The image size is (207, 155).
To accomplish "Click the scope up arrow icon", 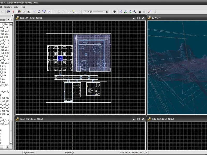I will [150, 12].
